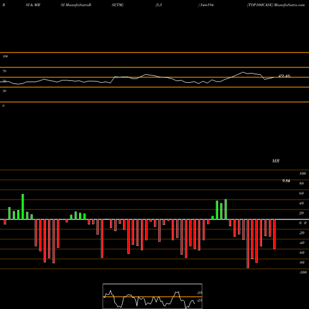This screenshot has width=309, height=309.
Task: Click the RSI axis label 100
Action: click(5, 56)
